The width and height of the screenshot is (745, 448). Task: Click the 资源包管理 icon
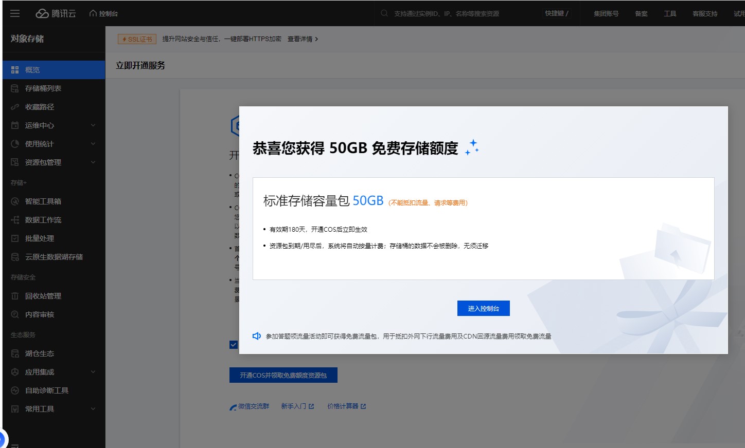point(15,162)
